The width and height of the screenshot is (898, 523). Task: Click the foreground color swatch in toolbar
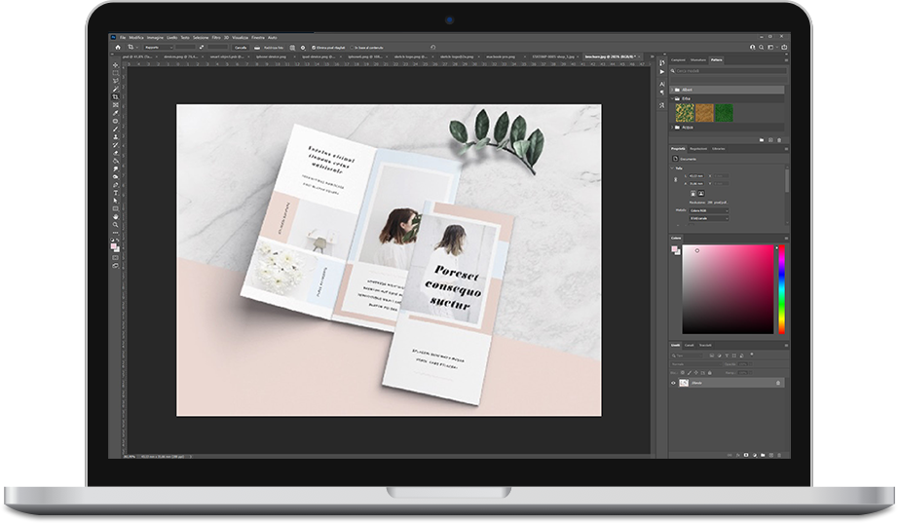pyautogui.click(x=114, y=246)
